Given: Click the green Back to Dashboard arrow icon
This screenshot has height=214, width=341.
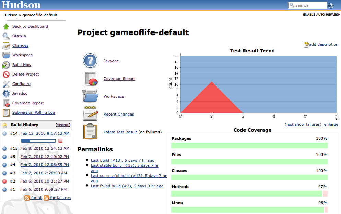Looking at the screenshot, I should click(x=6, y=26).
